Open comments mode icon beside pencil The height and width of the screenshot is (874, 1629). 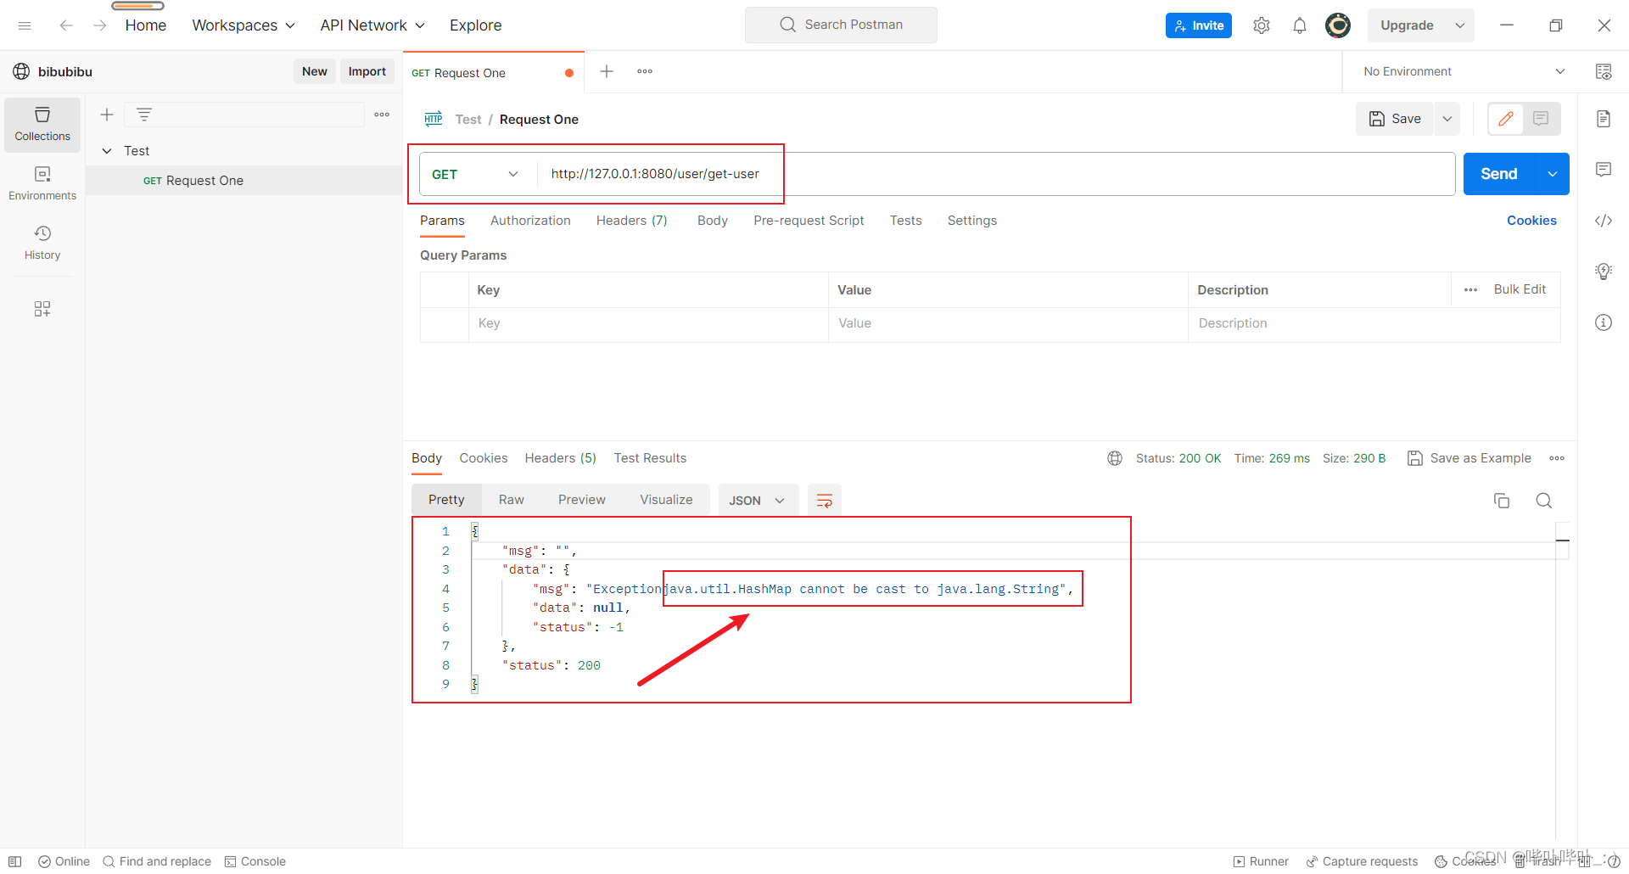[1541, 119]
